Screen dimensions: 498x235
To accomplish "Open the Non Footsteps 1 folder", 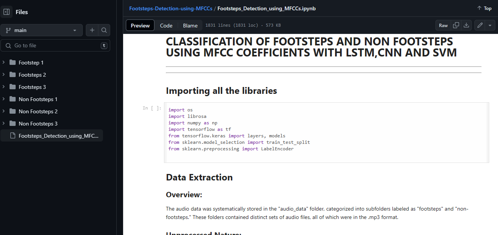I will 38,99.
